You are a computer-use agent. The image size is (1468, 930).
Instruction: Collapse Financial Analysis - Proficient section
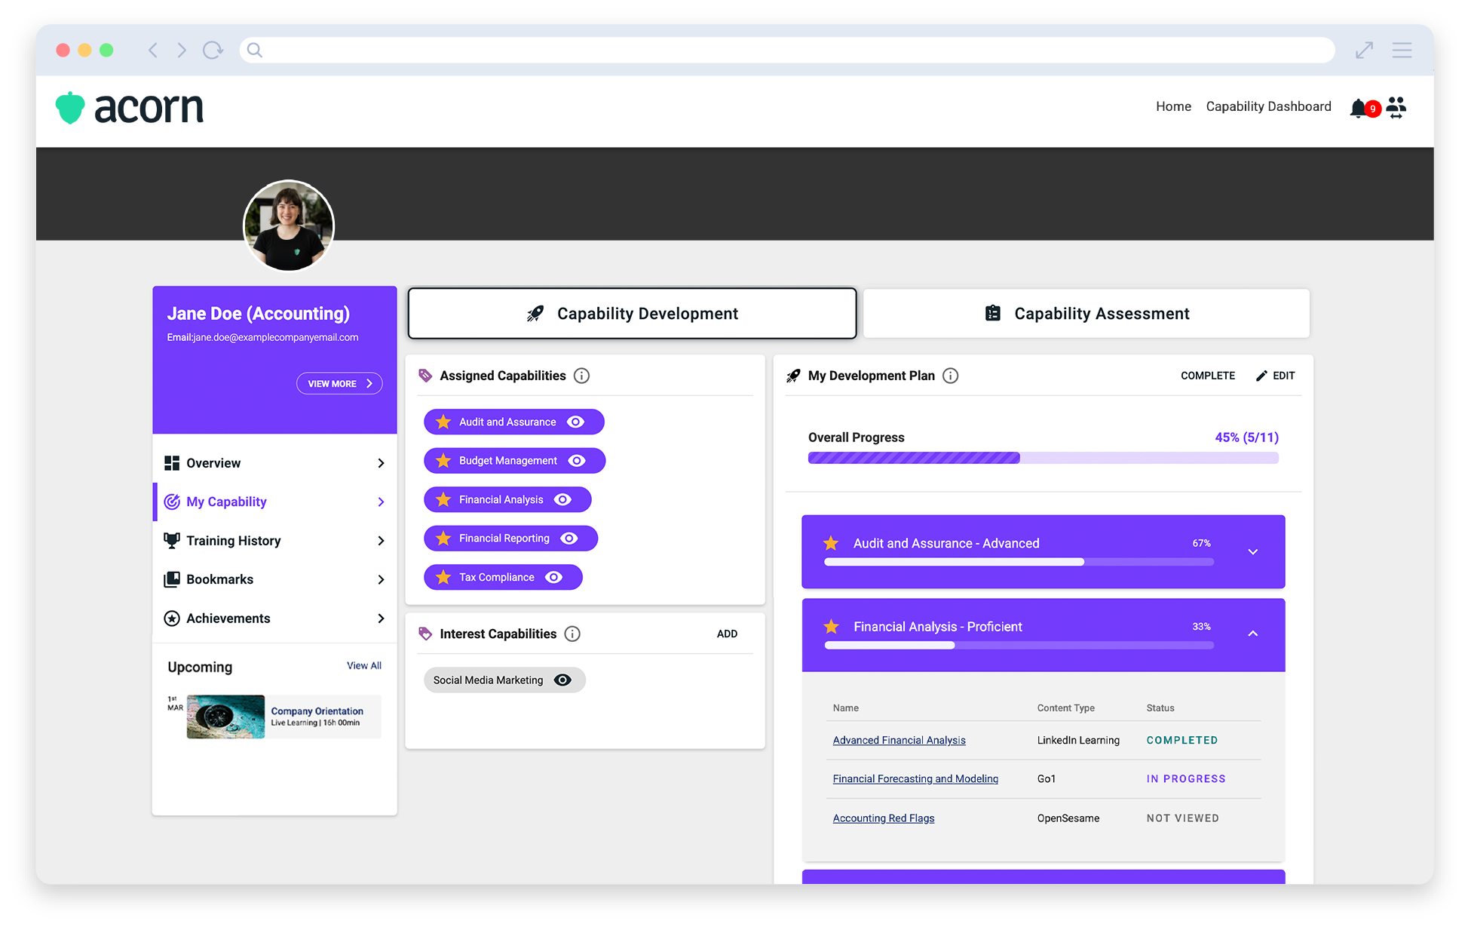coord(1252,634)
